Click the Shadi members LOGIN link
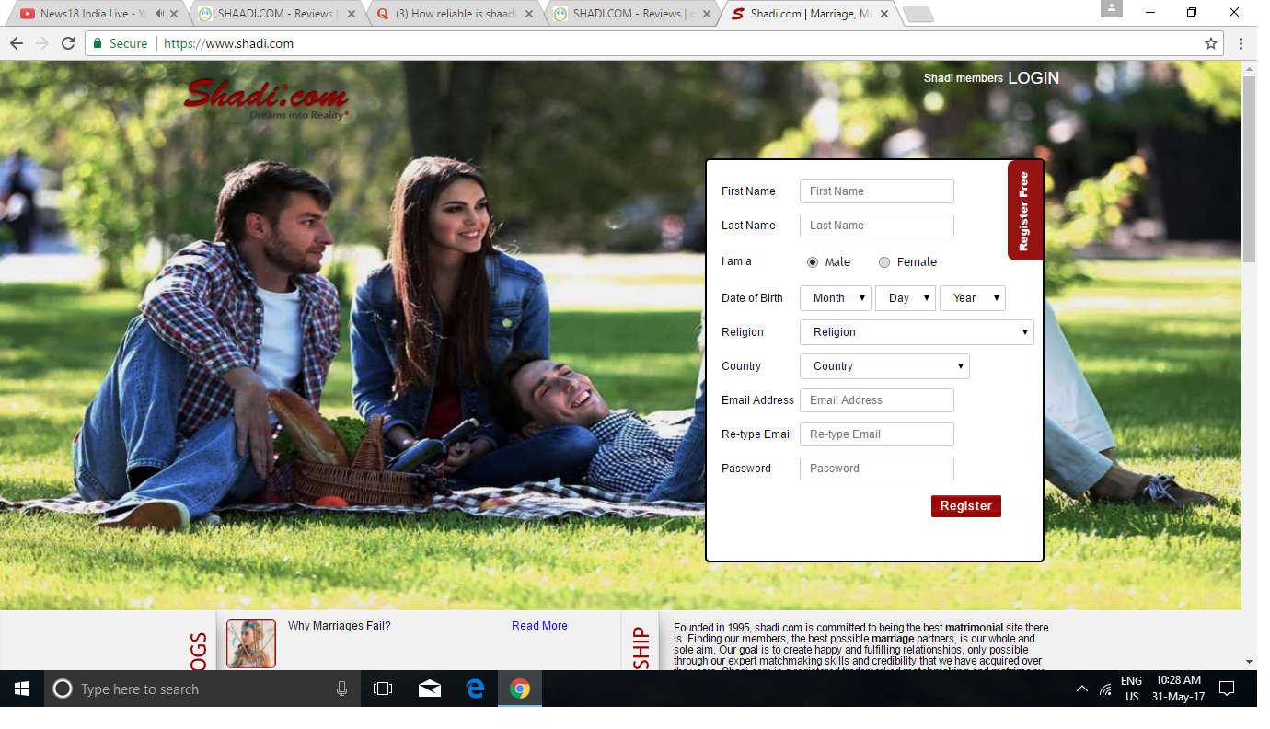Screen dimensions: 1270x729 point(1033,78)
